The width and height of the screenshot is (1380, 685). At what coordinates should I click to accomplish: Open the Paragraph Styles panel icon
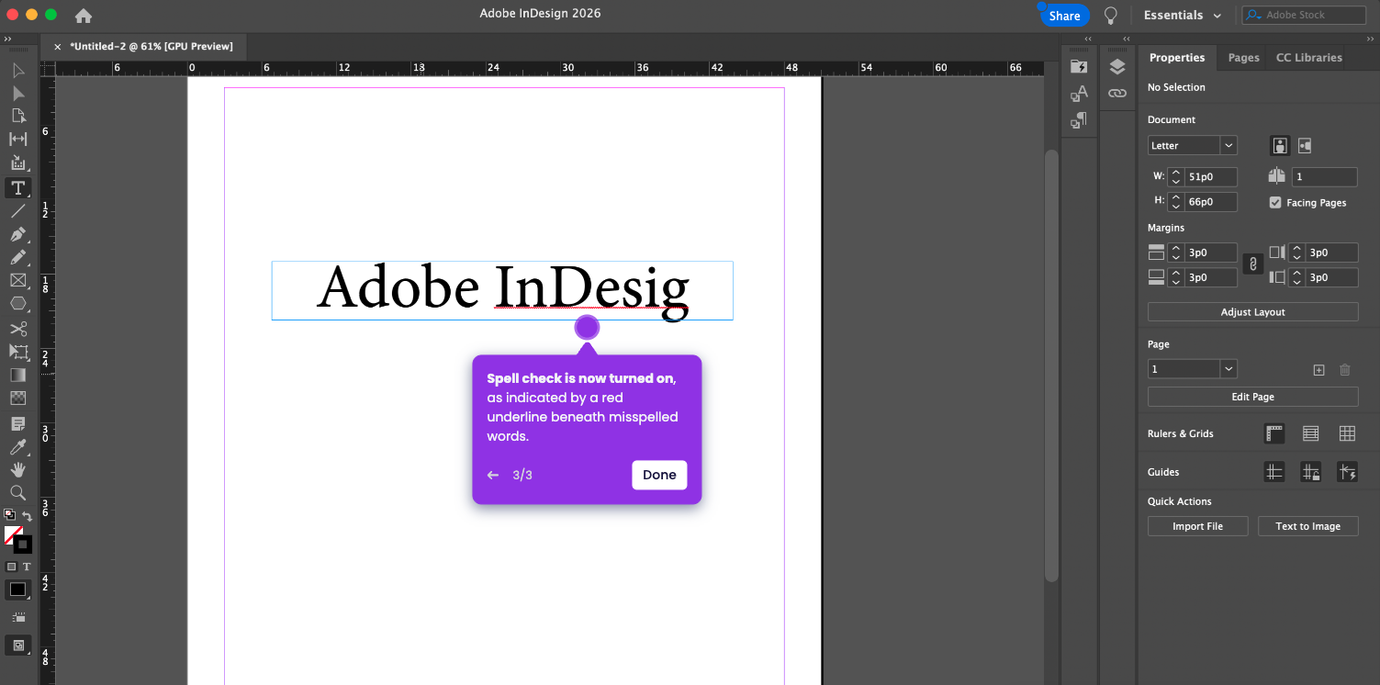pos(1079,119)
